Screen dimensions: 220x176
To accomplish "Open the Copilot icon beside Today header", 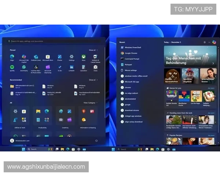I will tap(214, 42).
